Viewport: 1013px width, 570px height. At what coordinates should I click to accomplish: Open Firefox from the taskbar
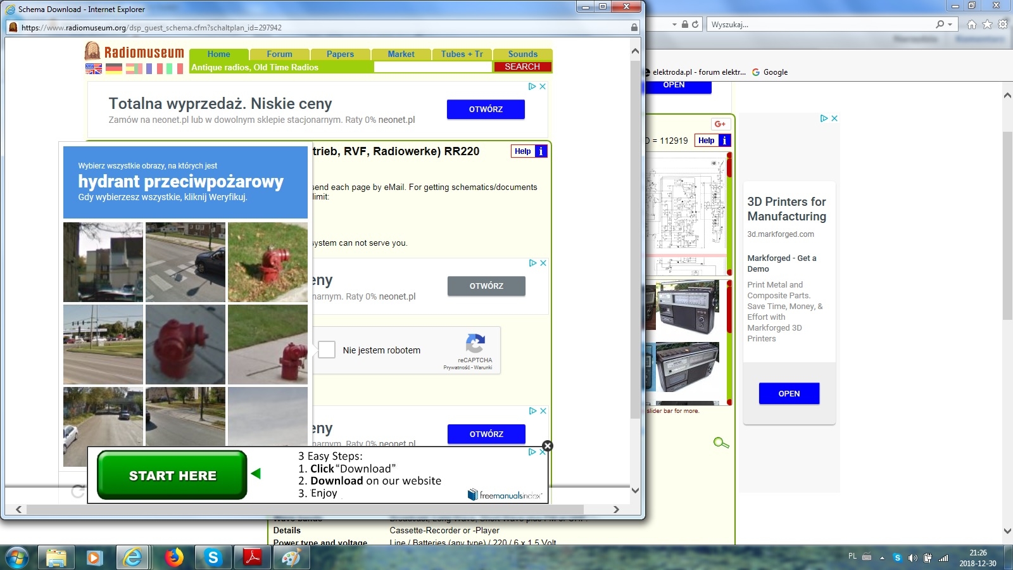173,557
